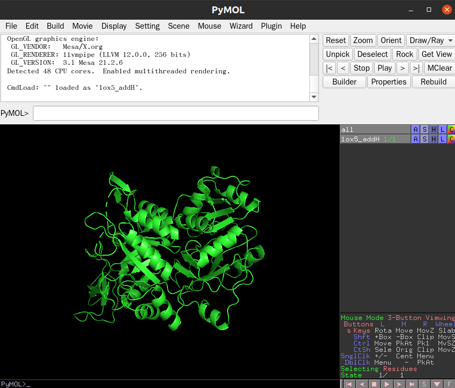
Task: Click the Rebuild button
Action: [434, 82]
